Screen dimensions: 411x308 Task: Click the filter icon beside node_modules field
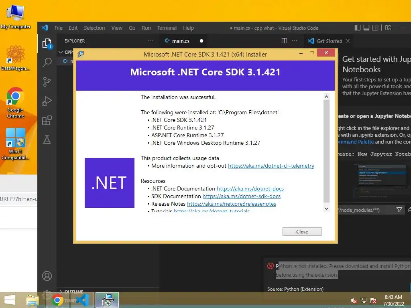tap(399, 210)
